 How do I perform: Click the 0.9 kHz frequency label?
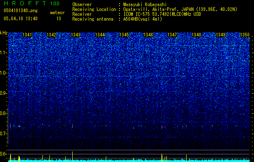click(x=4, y=93)
